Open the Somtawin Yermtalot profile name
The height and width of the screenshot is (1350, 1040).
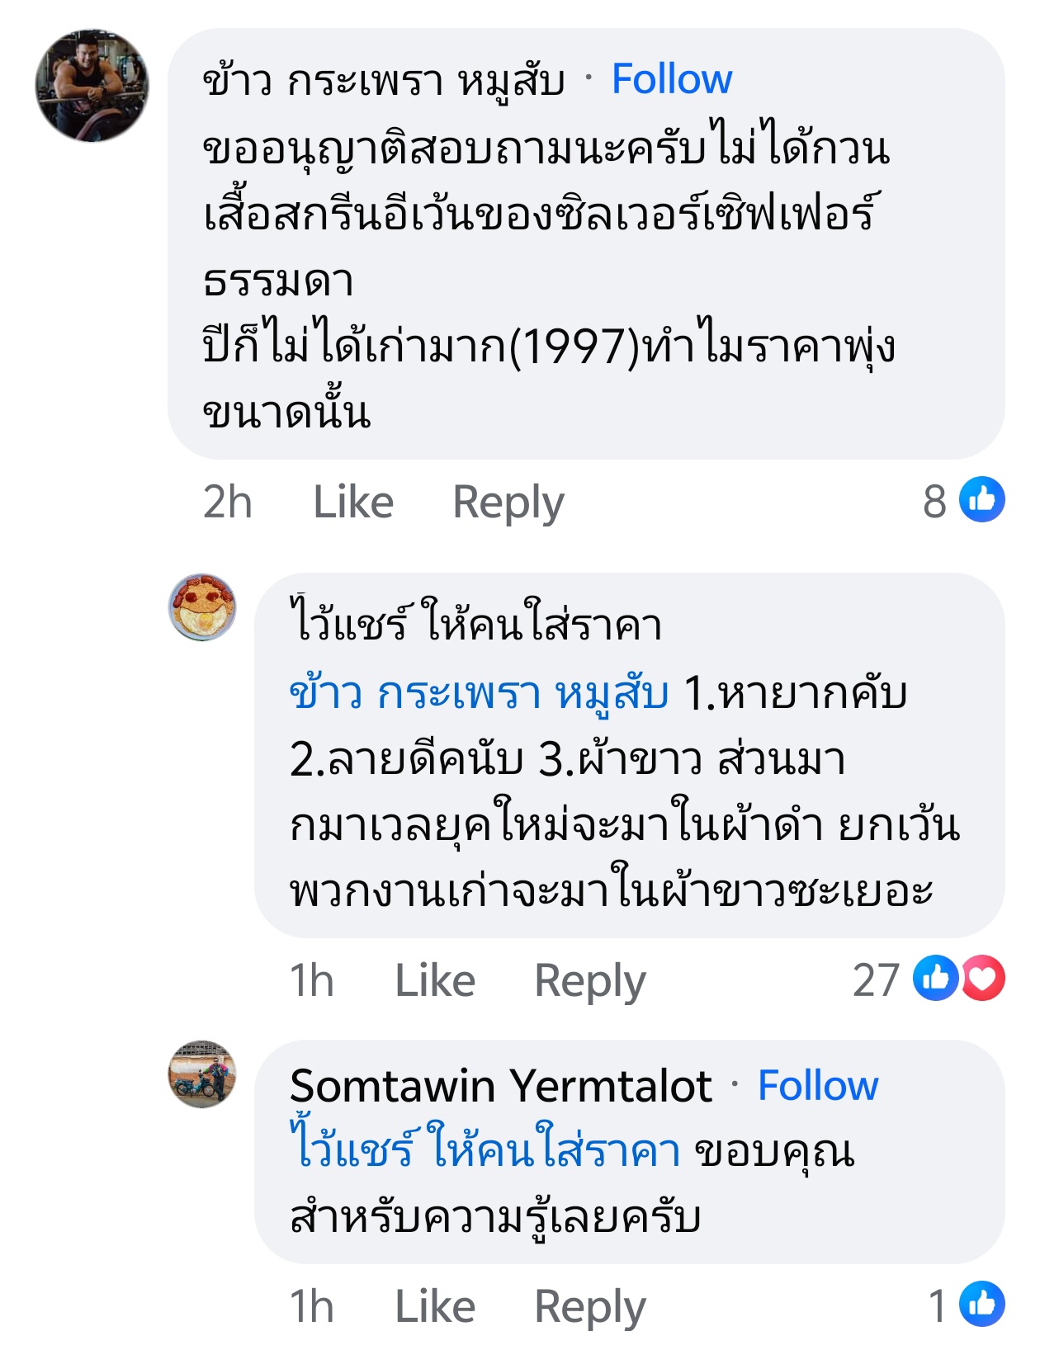(x=501, y=1086)
